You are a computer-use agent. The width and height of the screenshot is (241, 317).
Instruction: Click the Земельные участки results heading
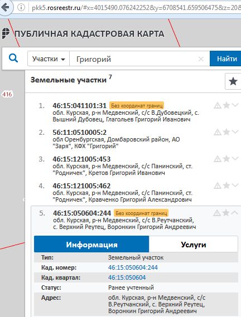69,80
